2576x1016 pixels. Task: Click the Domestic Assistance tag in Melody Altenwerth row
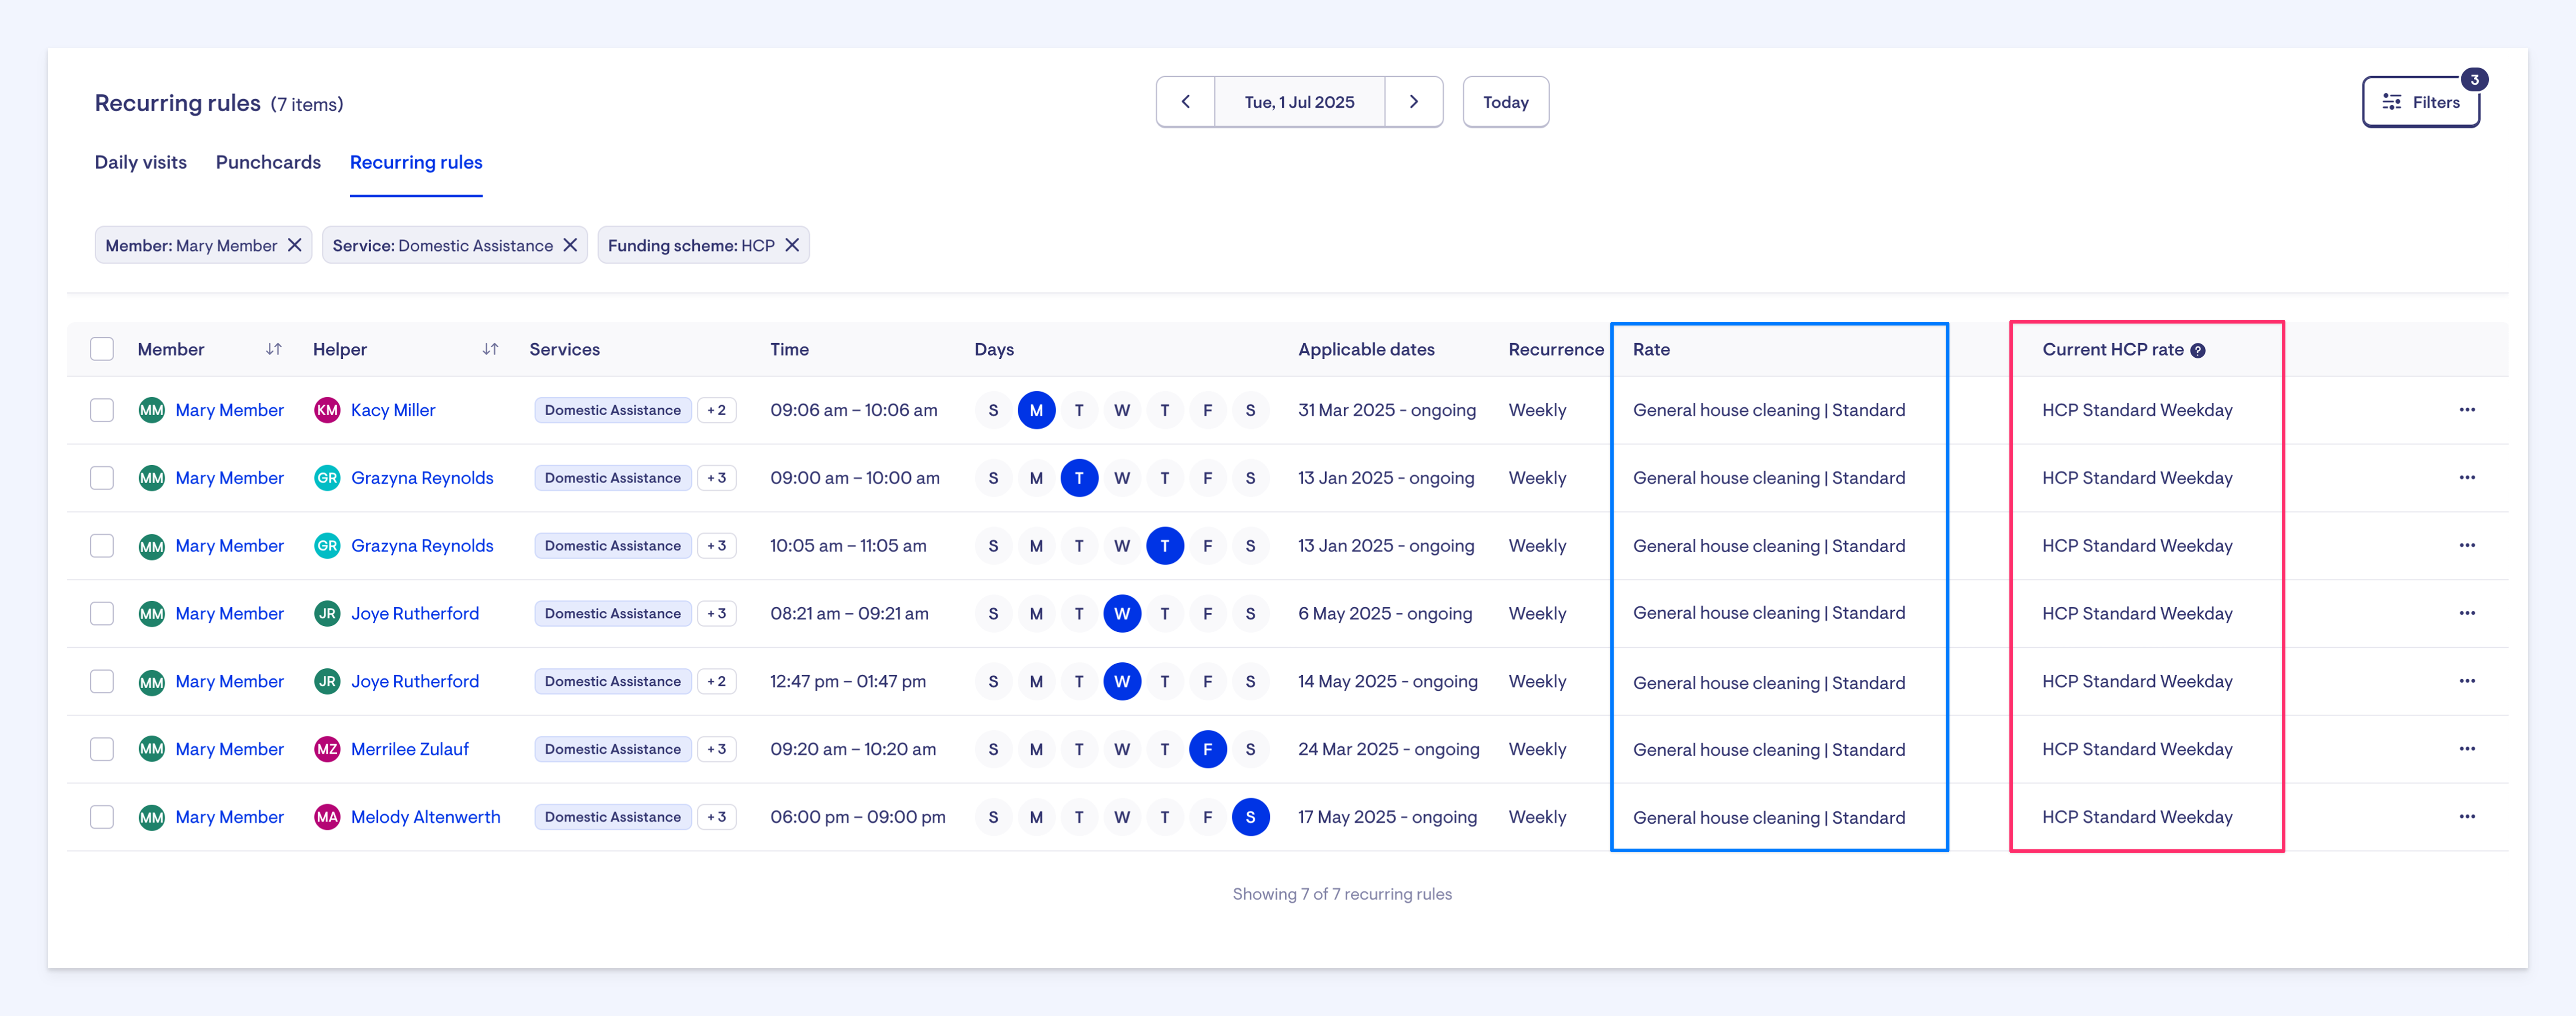[613, 817]
